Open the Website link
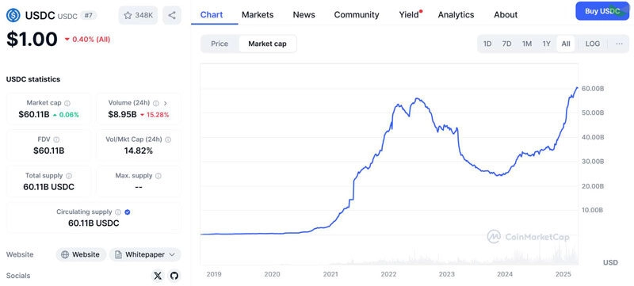 pyautogui.click(x=81, y=254)
